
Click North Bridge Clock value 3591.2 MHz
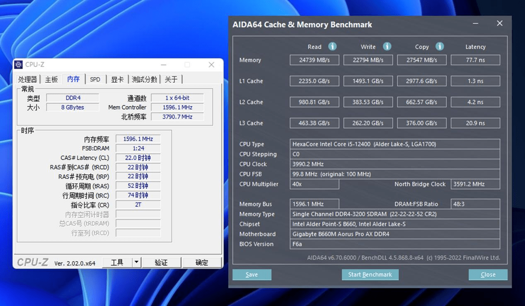coord(475,184)
